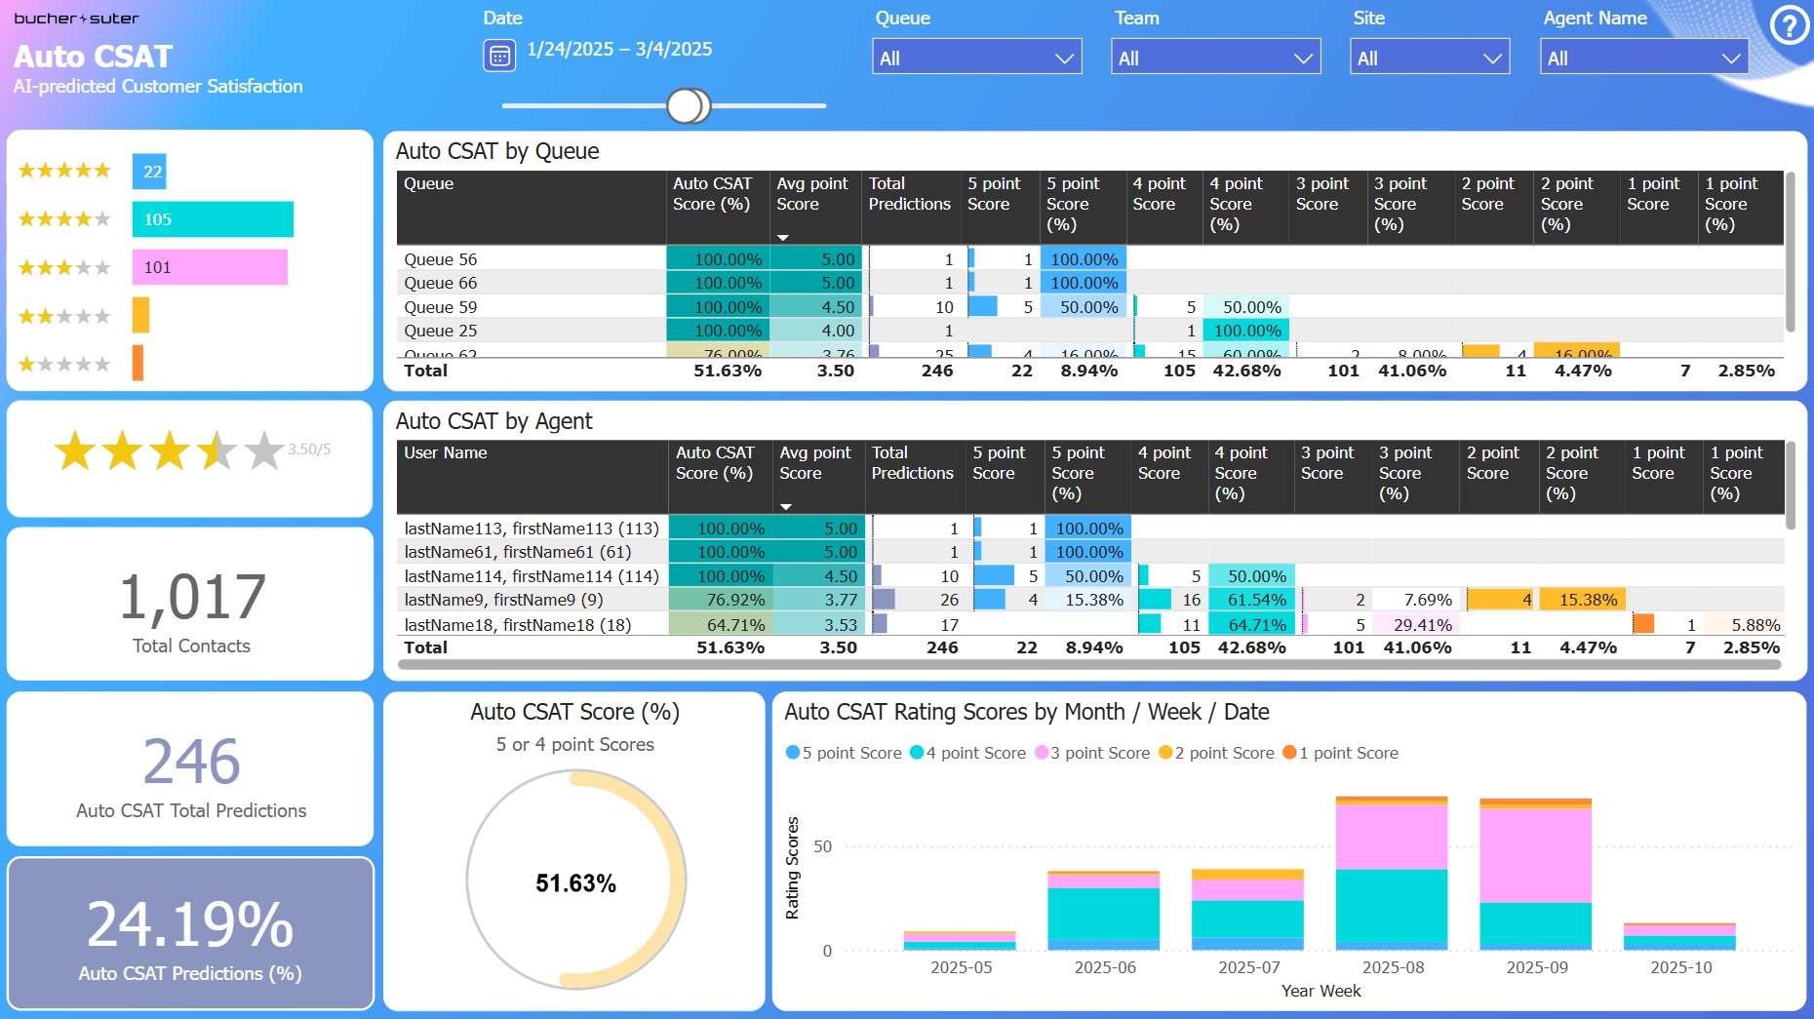
Task: Click the date range 1/24/2025 – 3/4/2025 field
Action: (619, 50)
